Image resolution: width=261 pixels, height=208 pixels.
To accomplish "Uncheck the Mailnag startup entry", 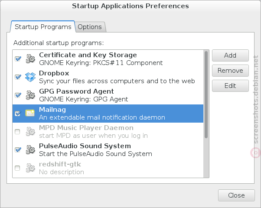I will click(x=18, y=114).
